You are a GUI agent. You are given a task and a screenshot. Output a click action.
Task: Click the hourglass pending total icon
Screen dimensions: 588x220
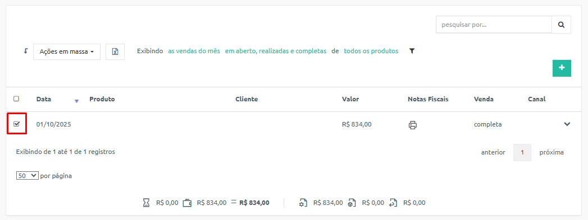point(146,203)
